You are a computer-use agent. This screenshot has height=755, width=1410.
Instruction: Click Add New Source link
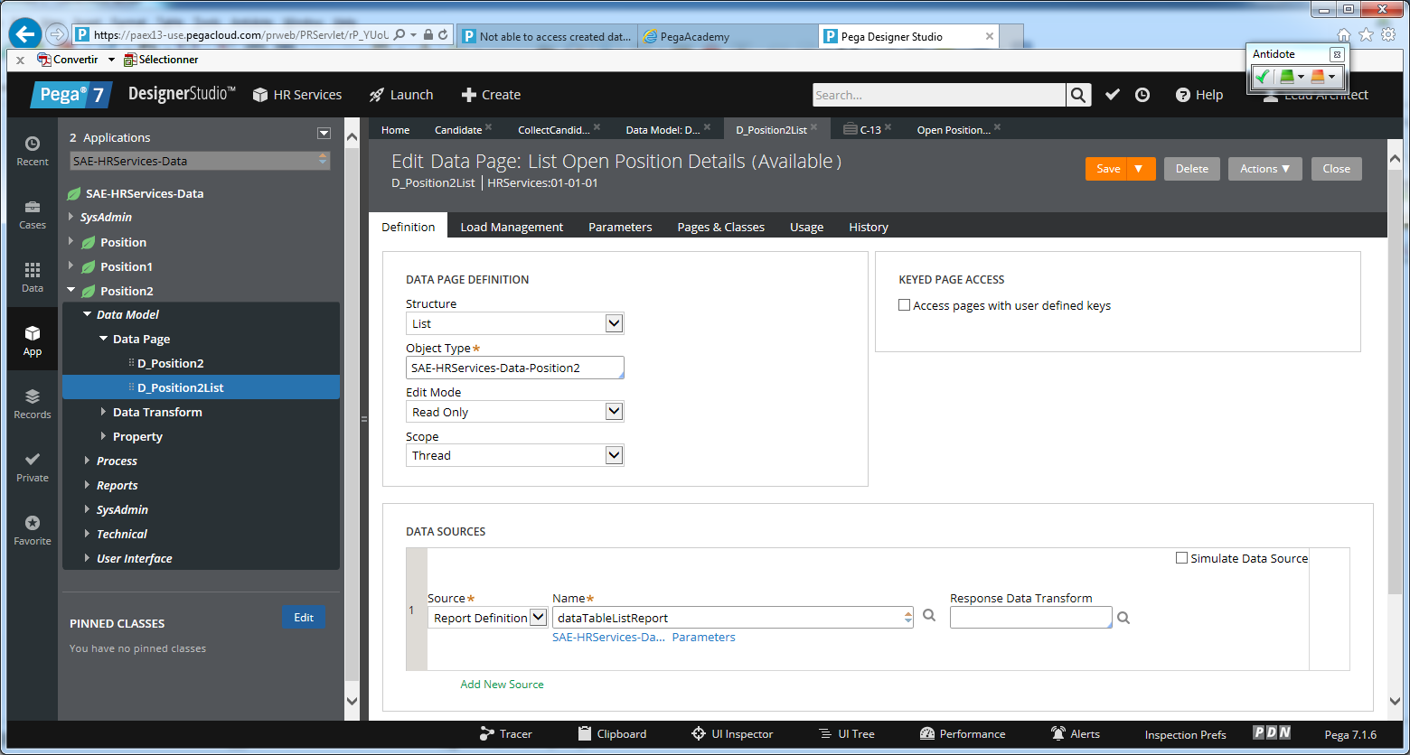click(502, 685)
